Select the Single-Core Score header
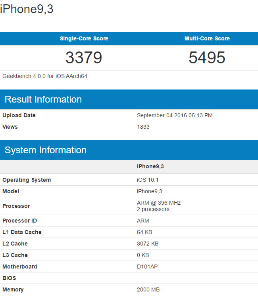The width and height of the screenshot is (258, 297). [84, 38]
